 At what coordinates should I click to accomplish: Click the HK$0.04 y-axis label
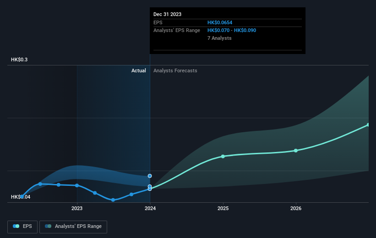click(21, 197)
